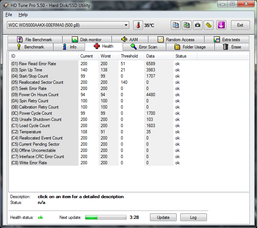
Task: Click the purple minimize to tray arrow icon
Action: tap(221, 25)
